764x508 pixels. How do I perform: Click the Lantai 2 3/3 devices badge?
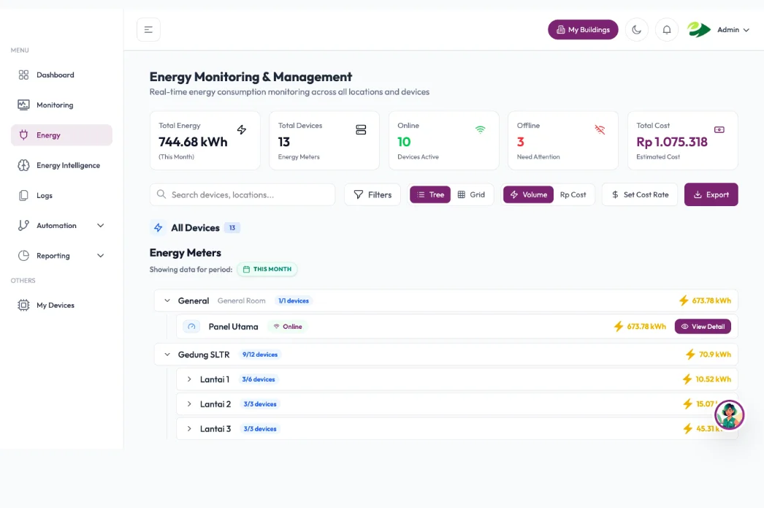(260, 404)
